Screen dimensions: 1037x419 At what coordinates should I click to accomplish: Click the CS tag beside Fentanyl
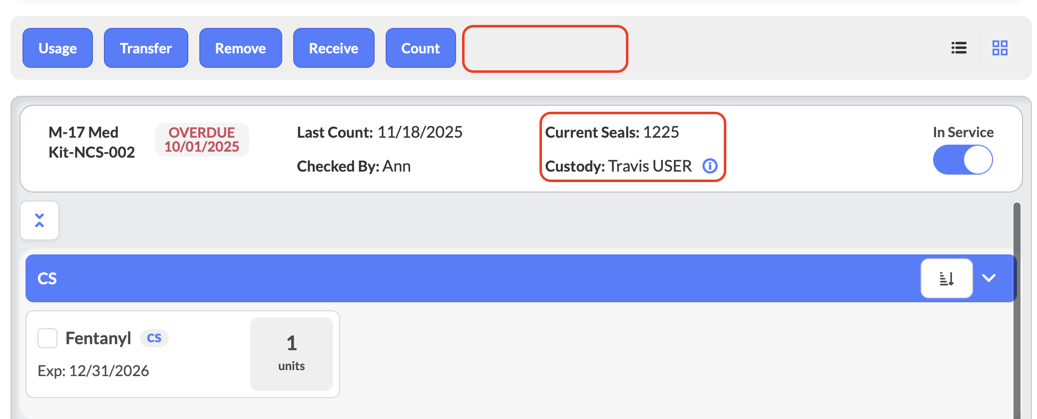click(154, 338)
